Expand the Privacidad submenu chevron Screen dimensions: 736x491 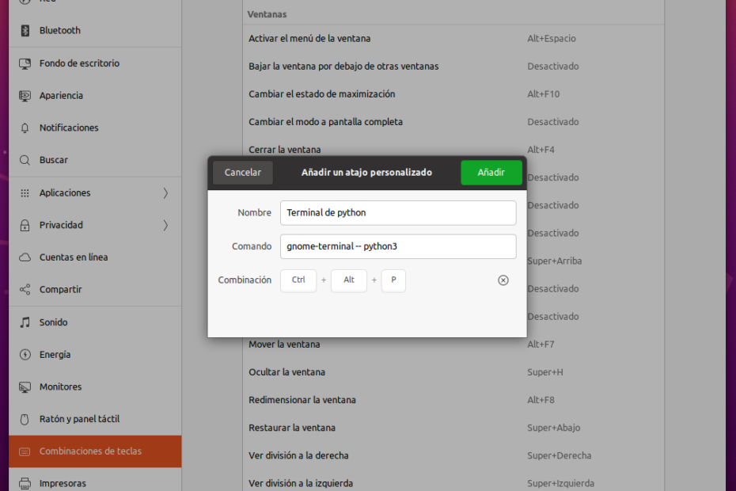pos(165,225)
